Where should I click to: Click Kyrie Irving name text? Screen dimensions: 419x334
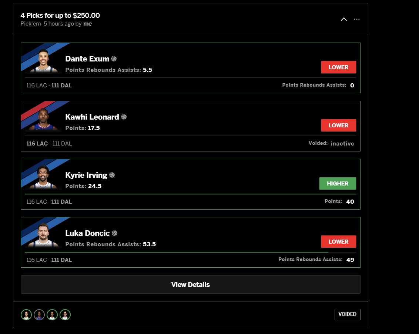[86, 175]
